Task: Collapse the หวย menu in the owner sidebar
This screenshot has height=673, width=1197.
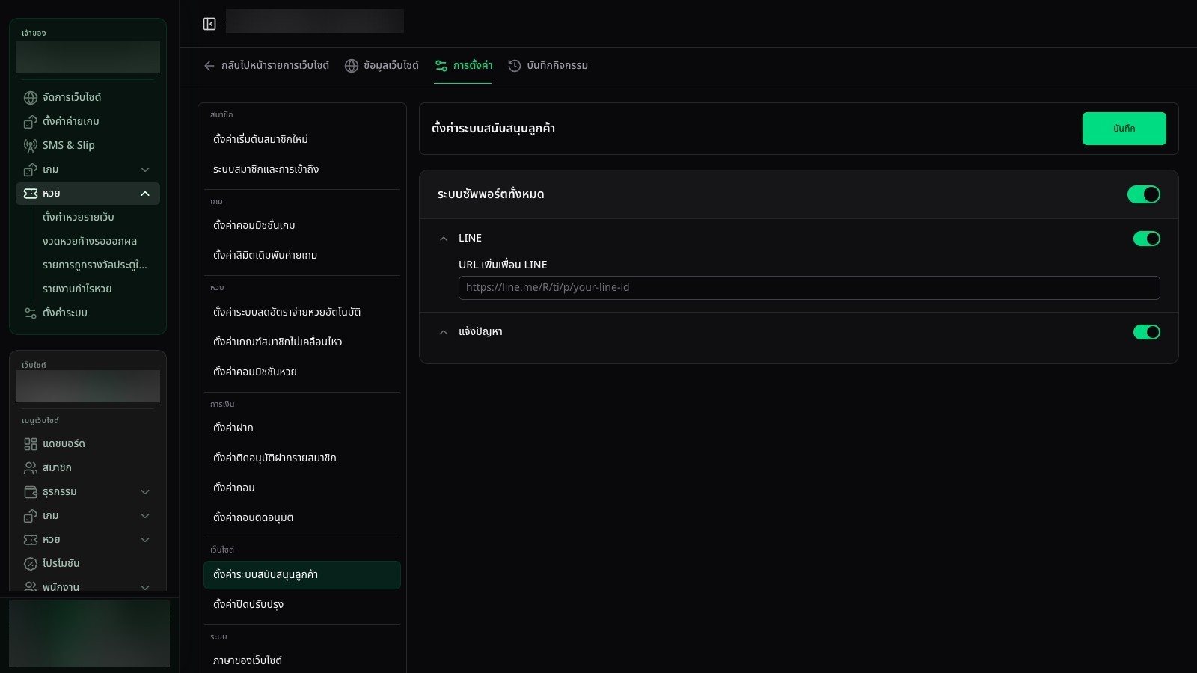Action: (x=145, y=194)
